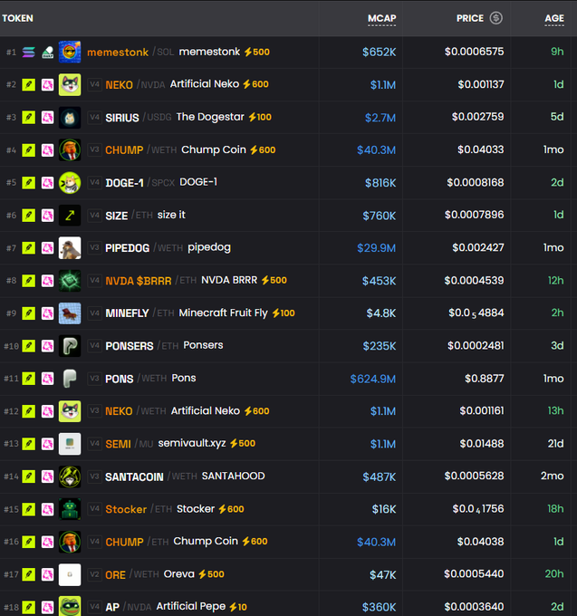577x616 pixels.
Task: Click the V2 badge in ORE row
Action: point(94,574)
